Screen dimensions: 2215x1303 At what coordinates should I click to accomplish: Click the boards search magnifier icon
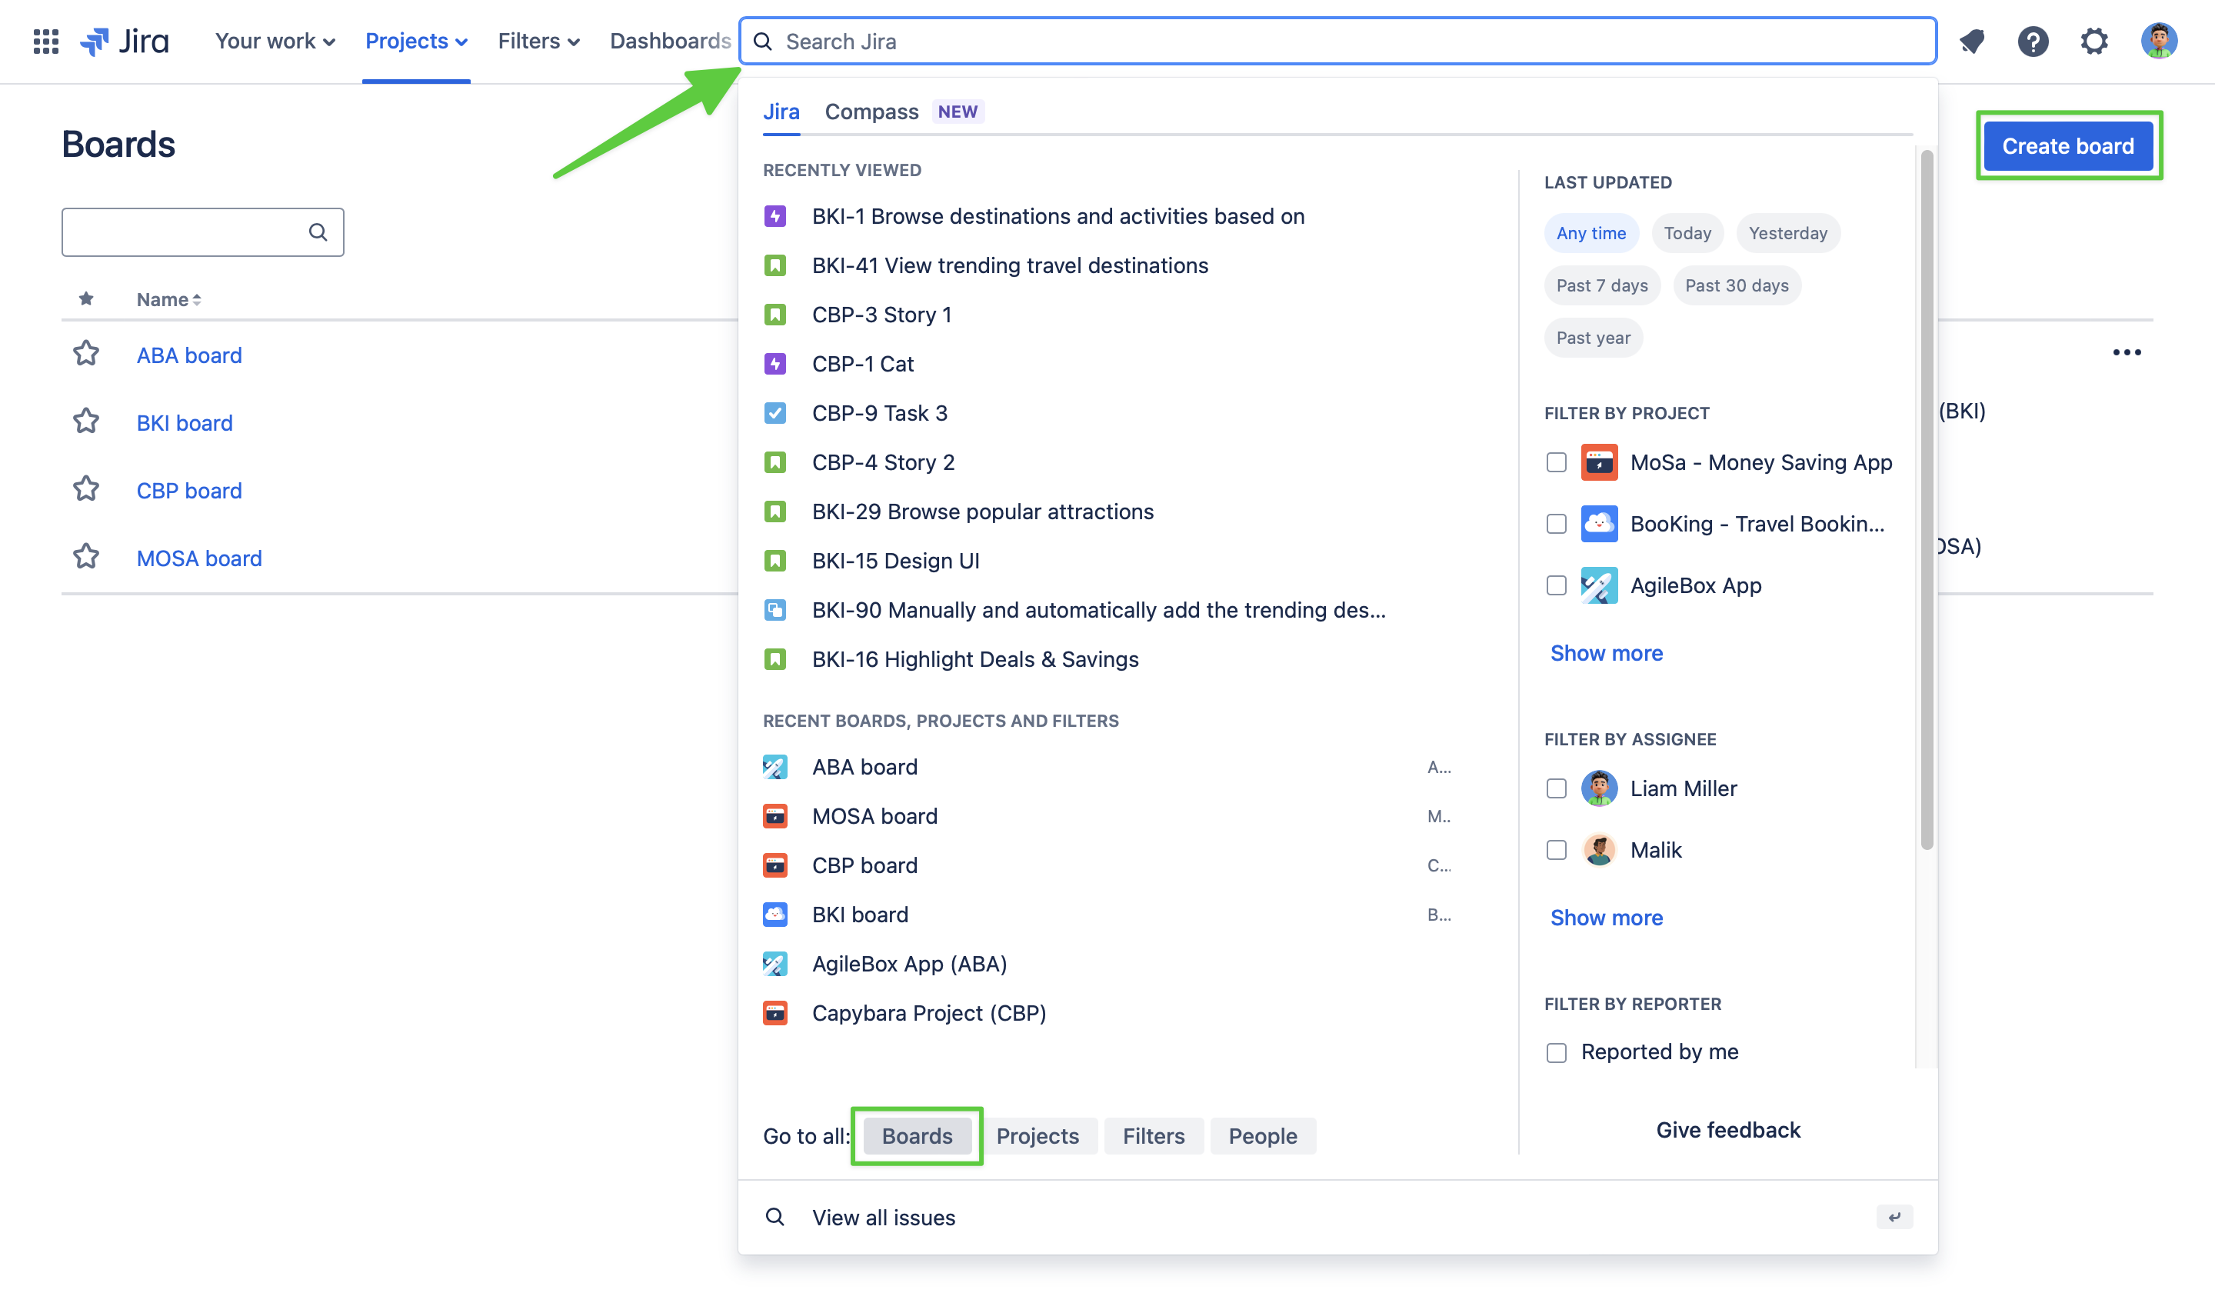click(x=318, y=232)
